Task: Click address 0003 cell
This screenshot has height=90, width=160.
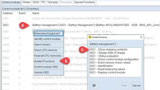Action: pyautogui.click(x=6, y=71)
